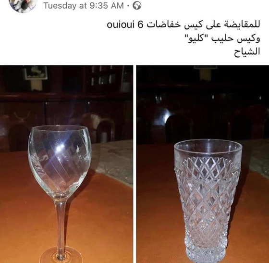Click the thin stem of the wine glass
Screen dimensions: 269x263
pos(61,223)
